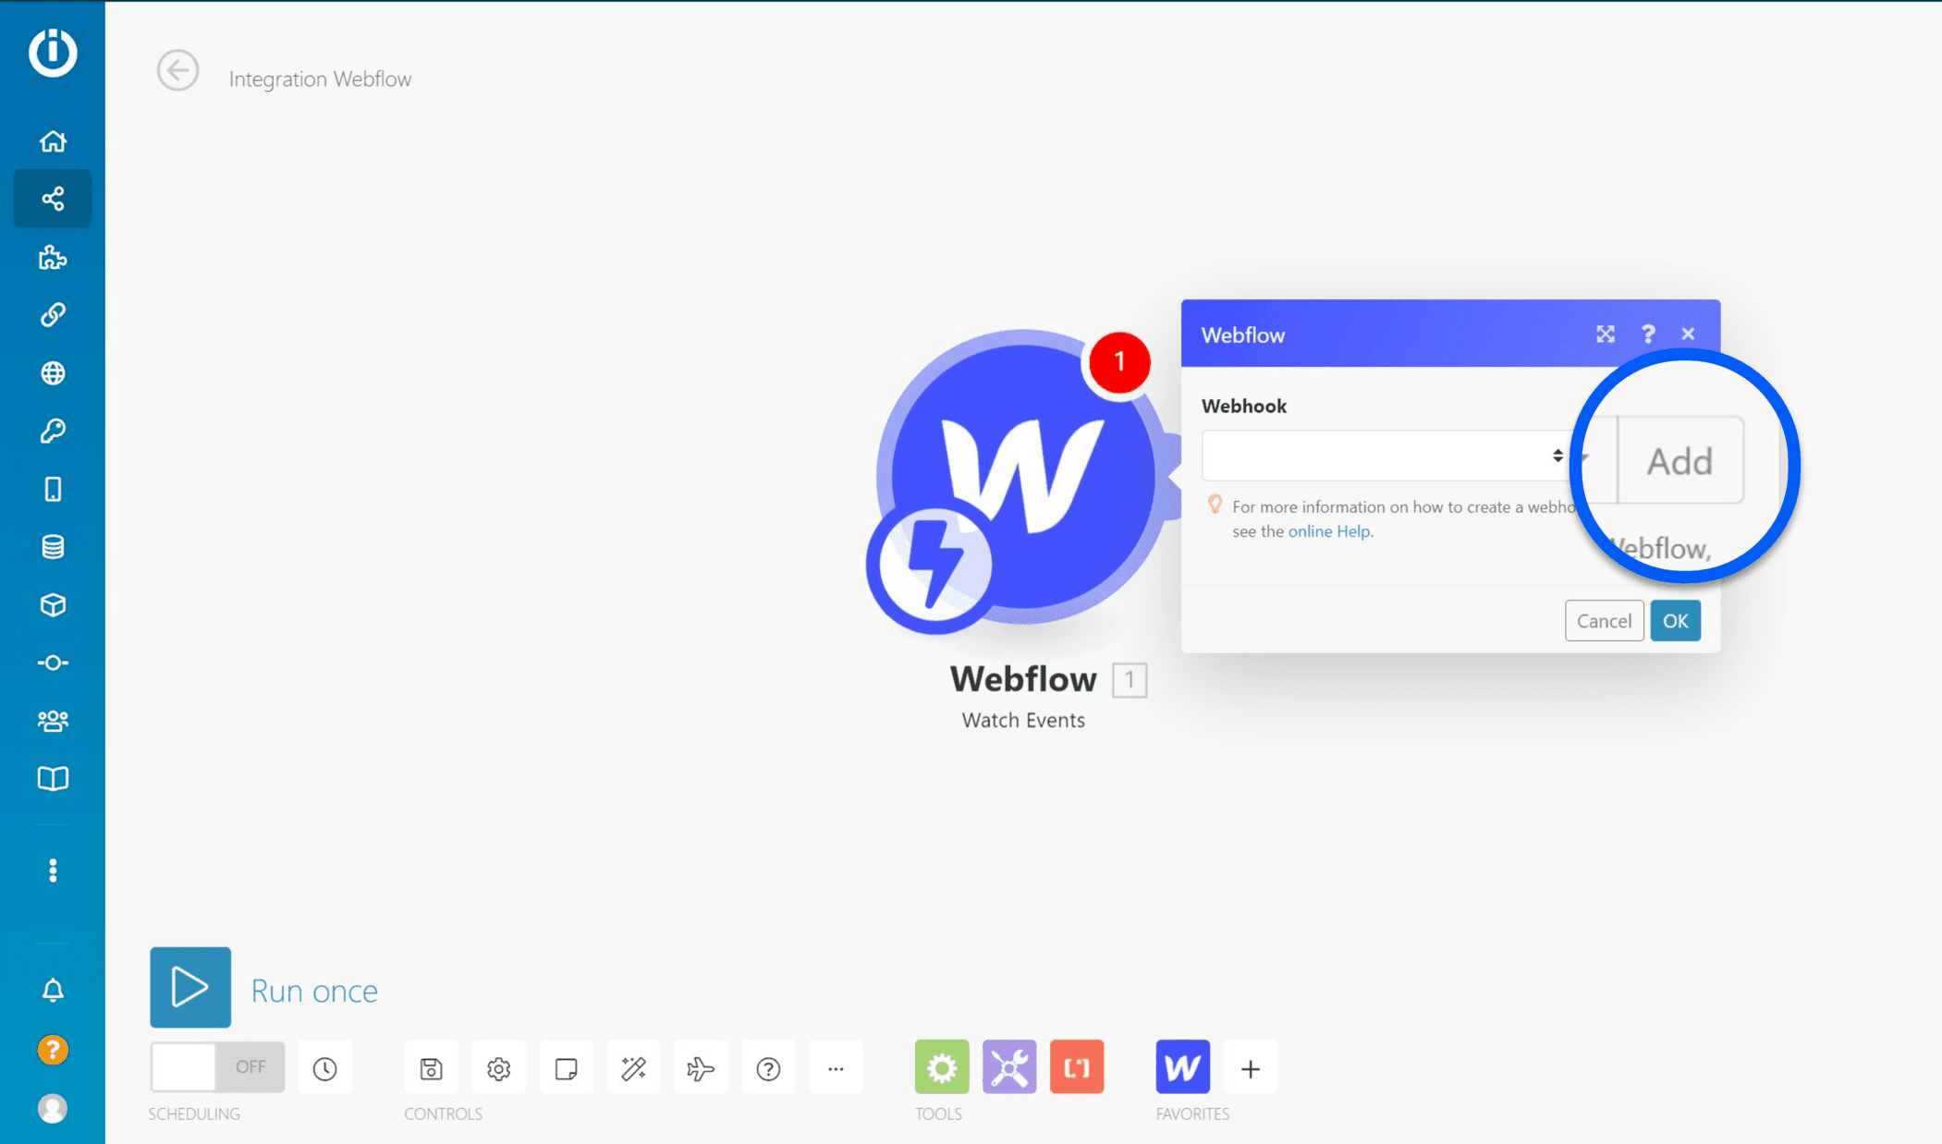The image size is (1942, 1144).
Task: Click the lightning instant trigger badge
Action: (x=934, y=566)
